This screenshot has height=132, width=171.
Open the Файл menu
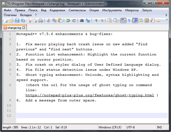[x=7, y=10]
